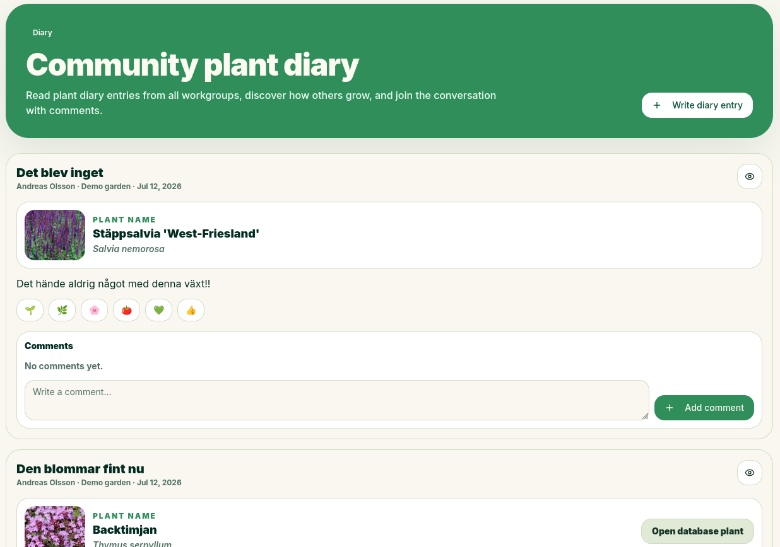This screenshot has width=780, height=547.
Task: Click the 'Salvia nemorosa' latin name
Action: (x=129, y=249)
